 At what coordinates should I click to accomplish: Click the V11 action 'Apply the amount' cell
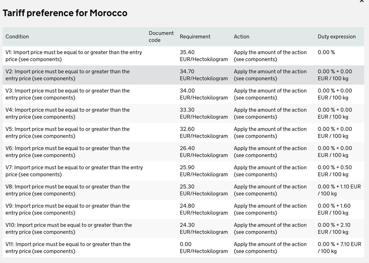click(x=270, y=248)
